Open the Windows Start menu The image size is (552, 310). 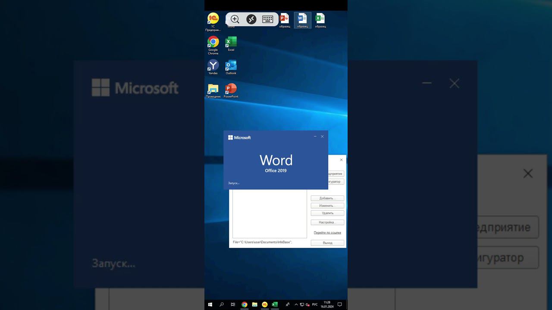click(x=210, y=304)
